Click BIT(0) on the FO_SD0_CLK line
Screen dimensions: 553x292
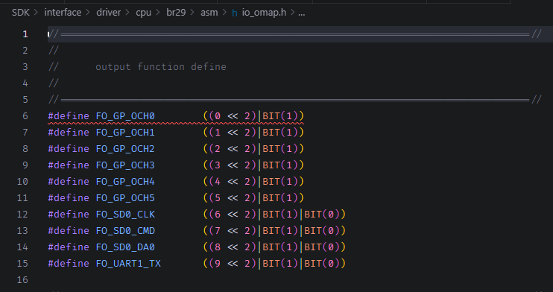coord(322,215)
